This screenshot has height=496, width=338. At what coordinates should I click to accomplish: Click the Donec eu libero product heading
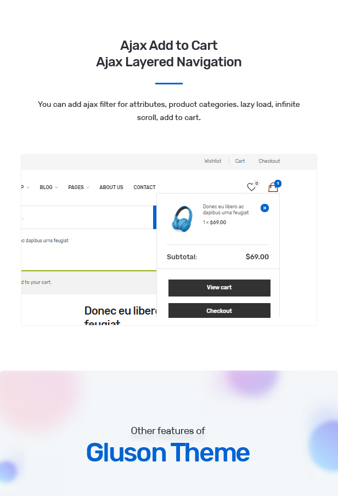tap(121, 311)
